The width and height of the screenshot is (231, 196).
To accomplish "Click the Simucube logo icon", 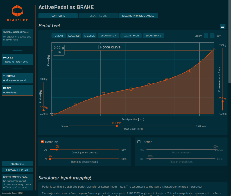I will coord(17,11).
